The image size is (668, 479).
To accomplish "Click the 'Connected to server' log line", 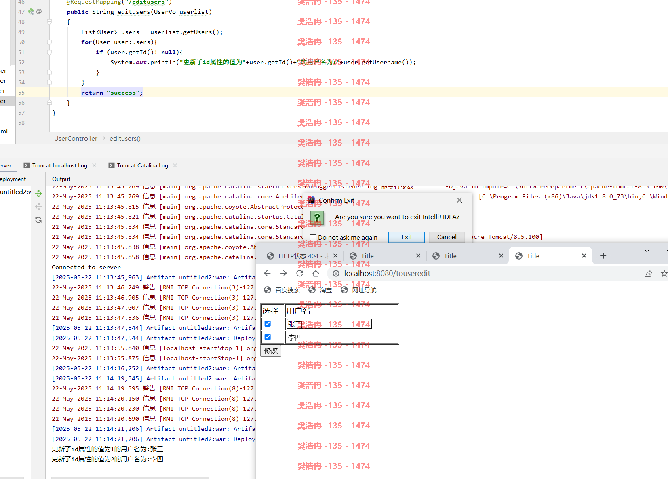I will click(x=86, y=267).
